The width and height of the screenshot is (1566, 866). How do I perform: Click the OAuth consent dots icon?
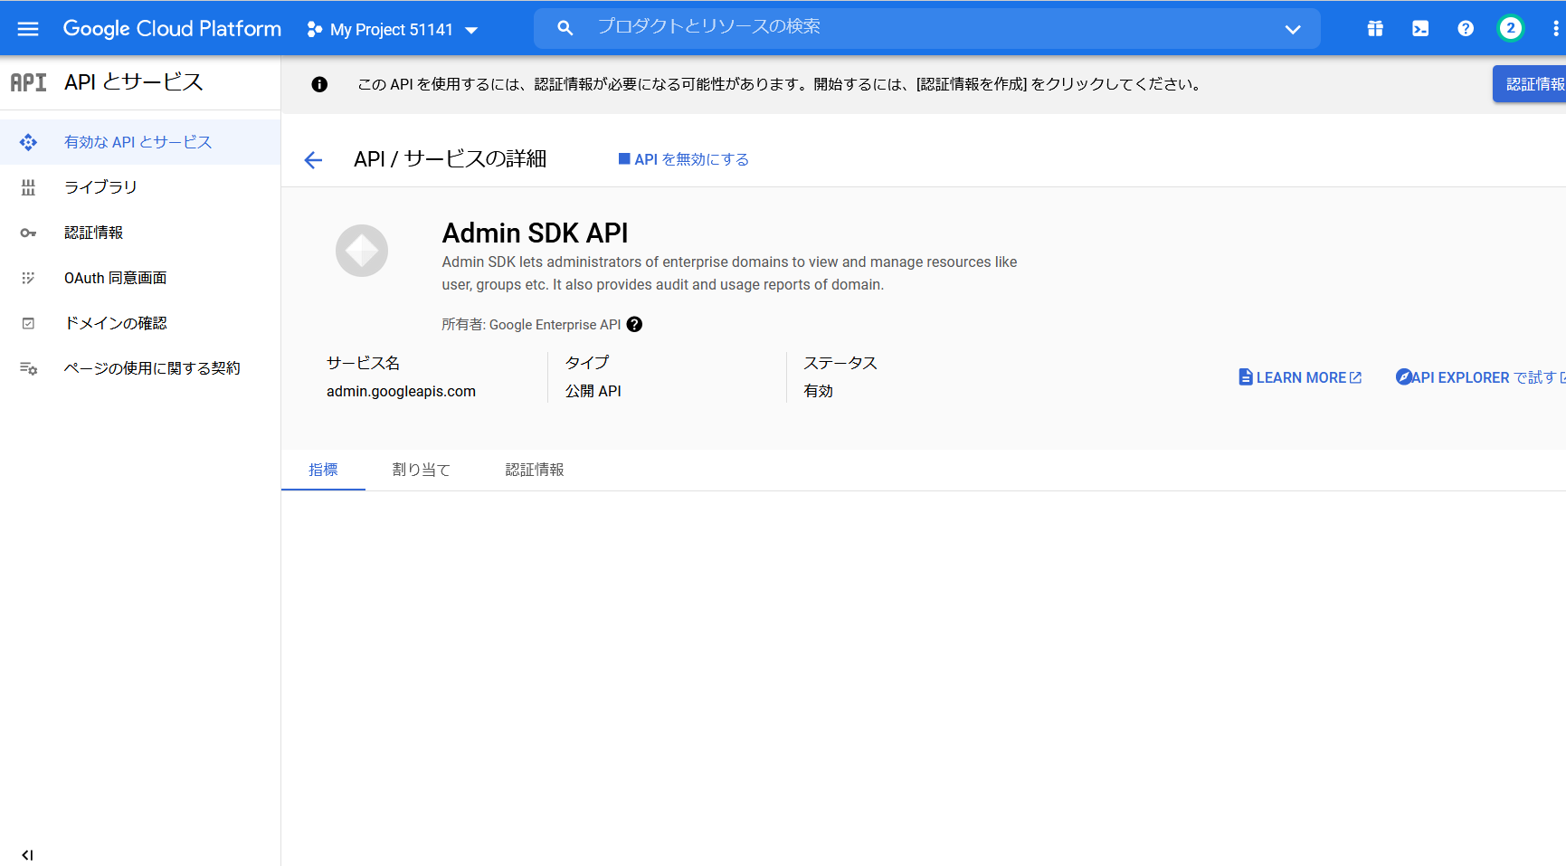pos(28,278)
